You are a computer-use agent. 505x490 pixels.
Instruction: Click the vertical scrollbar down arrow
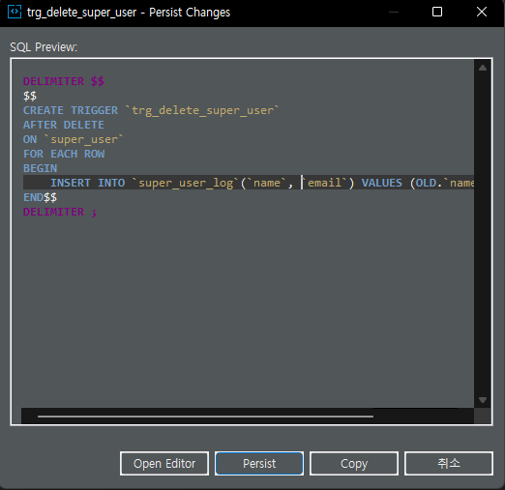[x=483, y=400]
